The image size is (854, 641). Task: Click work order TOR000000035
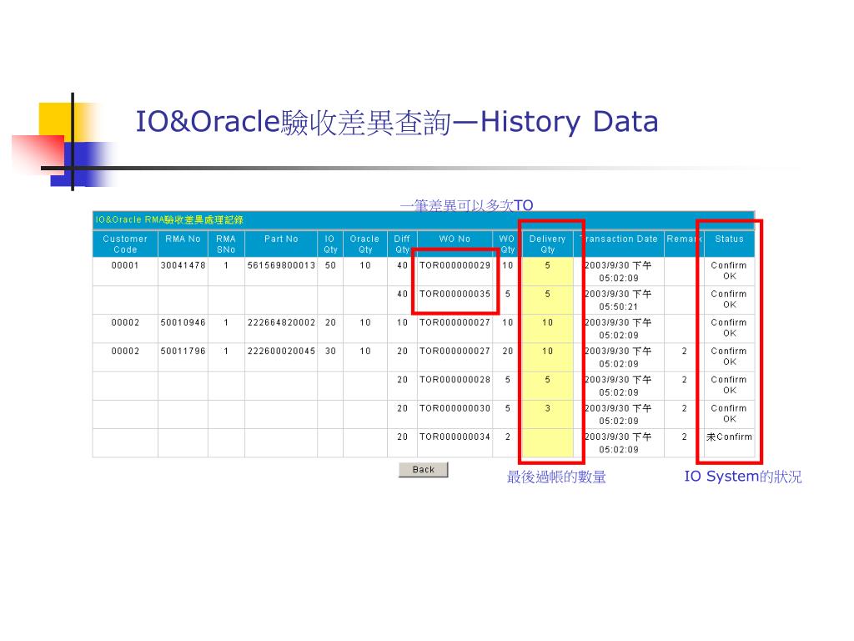tap(455, 294)
